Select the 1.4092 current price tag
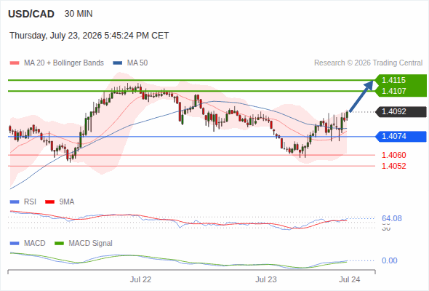Screen dimensions: 429x291 (x=401, y=112)
